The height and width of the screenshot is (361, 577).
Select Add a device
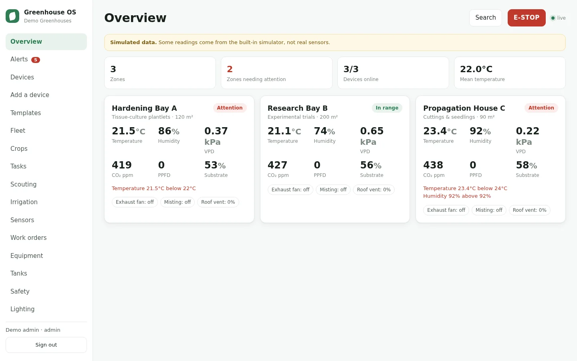46,95
